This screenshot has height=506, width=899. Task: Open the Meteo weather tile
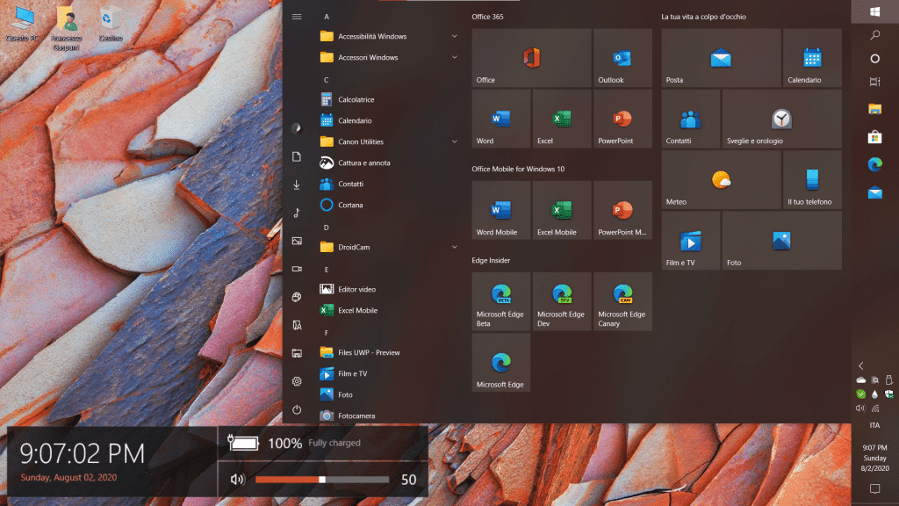click(721, 180)
